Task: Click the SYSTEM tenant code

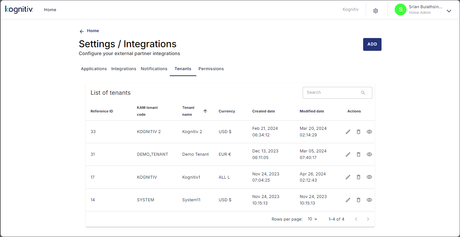Action: tap(145, 200)
